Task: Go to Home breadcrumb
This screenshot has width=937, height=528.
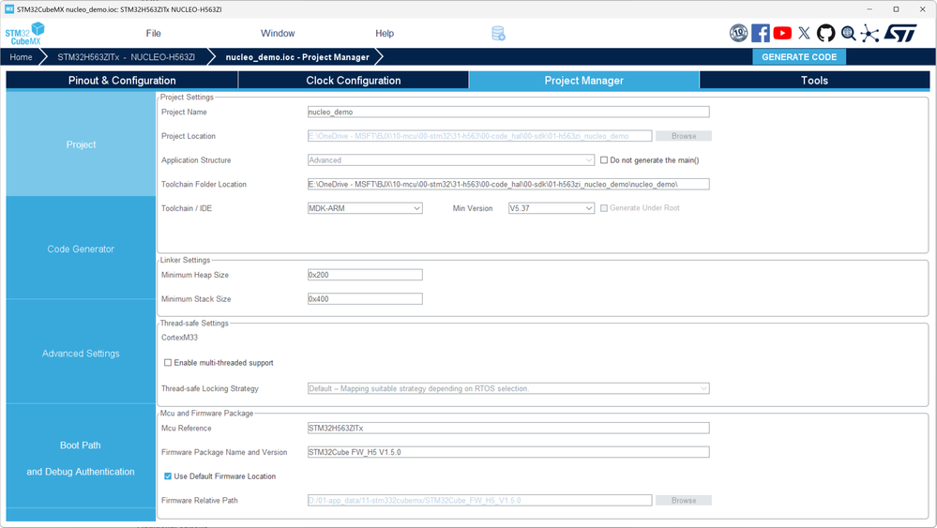Action: (21, 57)
